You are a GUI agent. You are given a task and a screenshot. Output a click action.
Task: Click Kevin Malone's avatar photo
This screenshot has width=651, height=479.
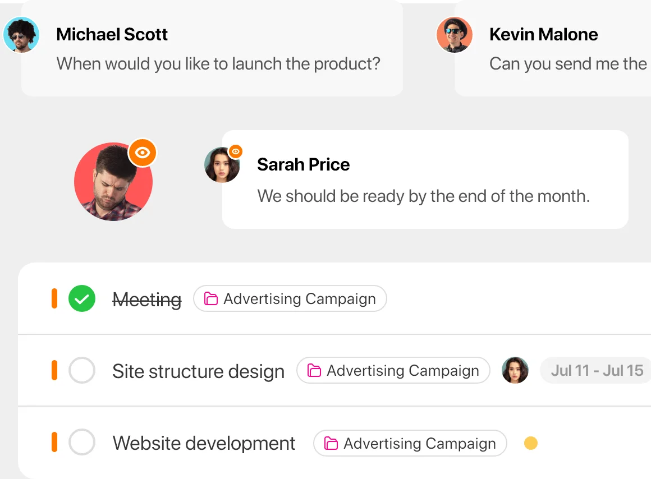coord(455,34)
